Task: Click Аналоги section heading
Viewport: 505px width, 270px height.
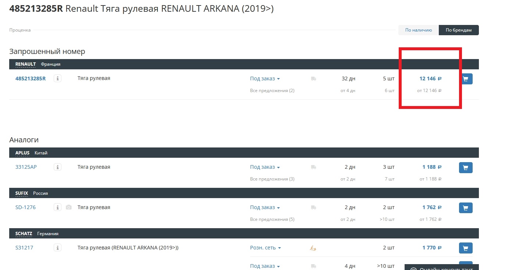Action: [x=24, y=140]
